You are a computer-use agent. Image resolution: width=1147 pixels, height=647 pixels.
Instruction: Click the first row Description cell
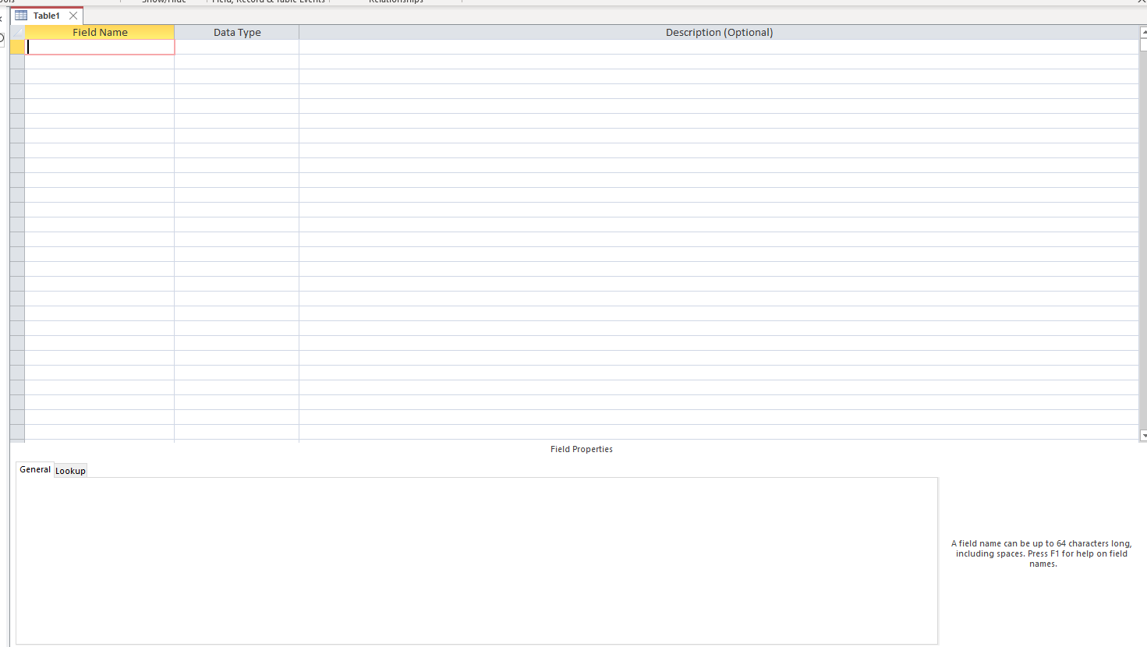(718, 47)
